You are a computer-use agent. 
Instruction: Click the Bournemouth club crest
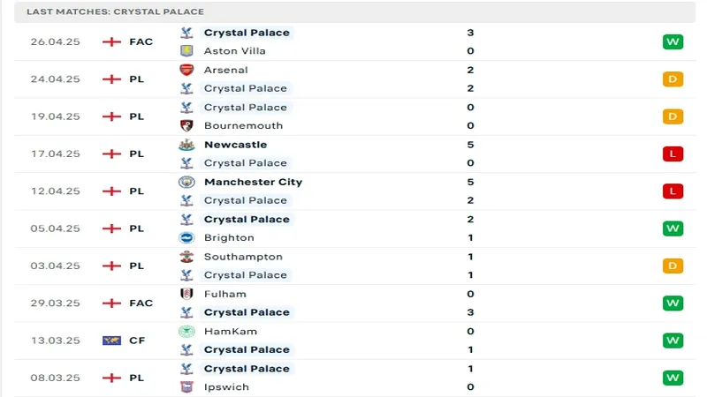click(x=186, y=125)
